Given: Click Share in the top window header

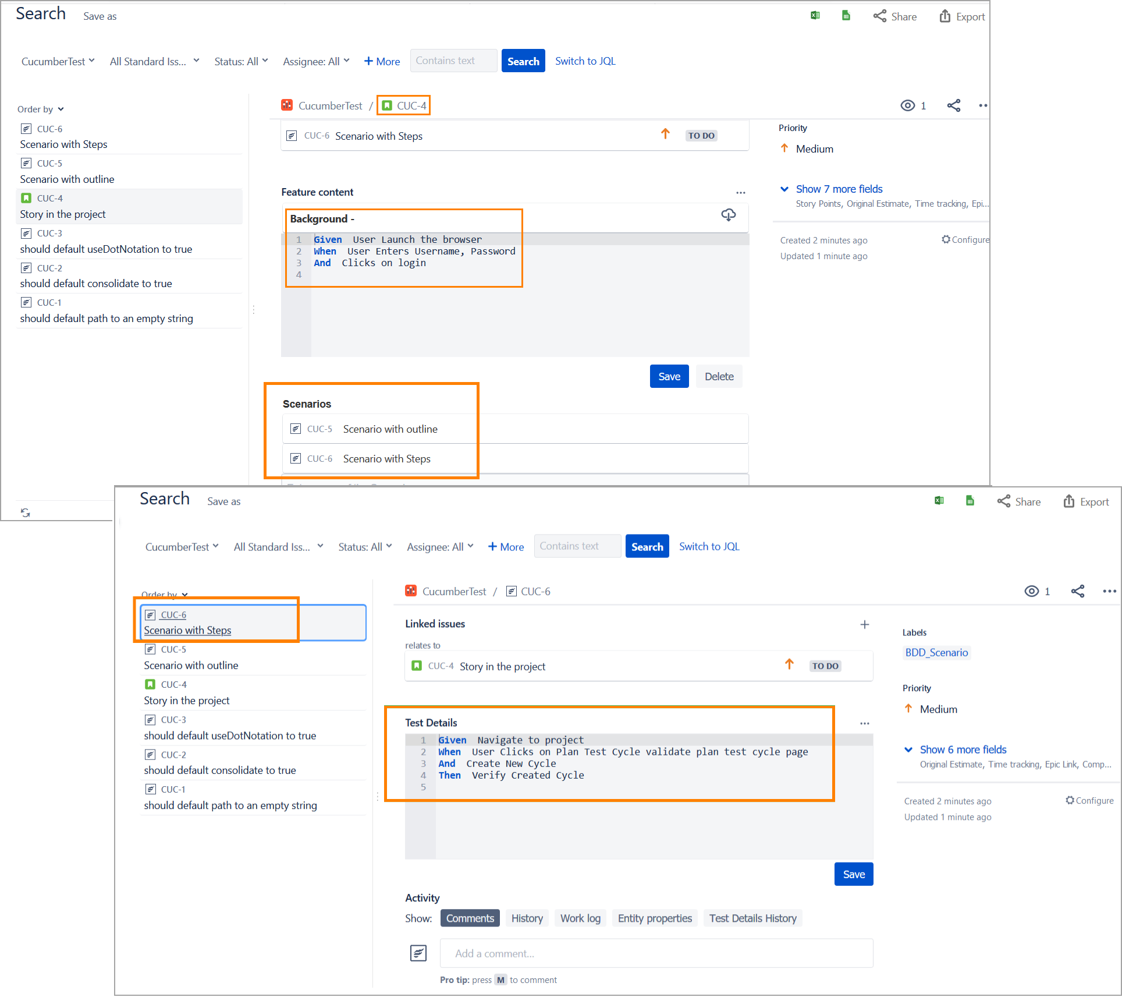Looking at the screenshot, I should (895, 16).
